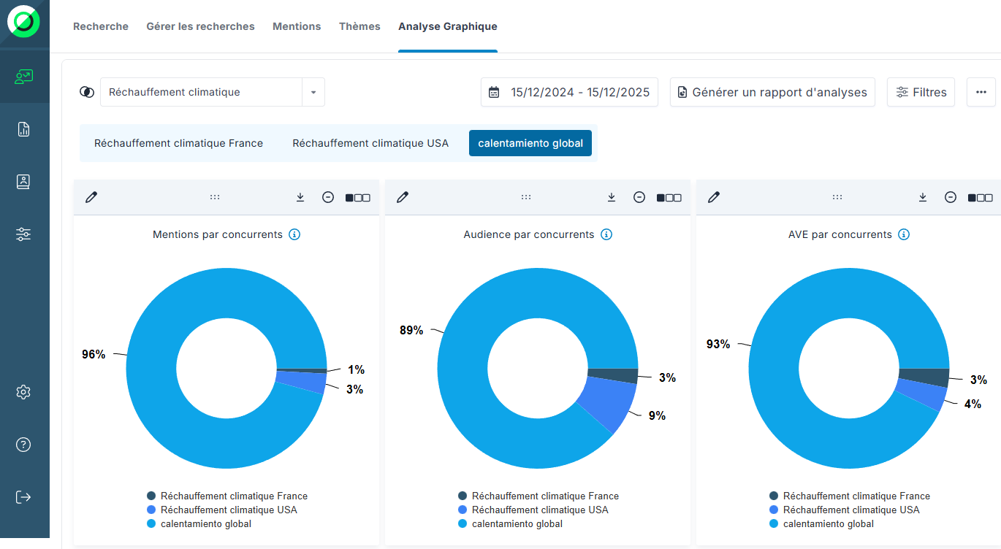Open the Filtres button
The image size is (1001, 549).
[921, 93]
